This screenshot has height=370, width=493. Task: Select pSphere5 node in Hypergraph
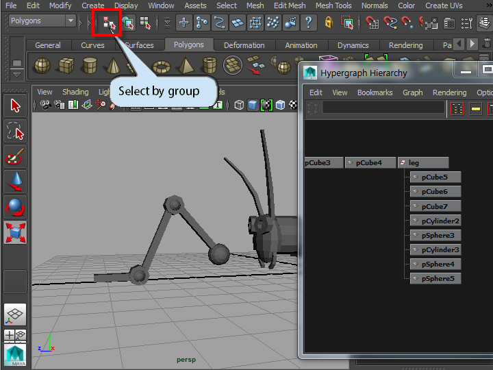(x=435, y=278)
